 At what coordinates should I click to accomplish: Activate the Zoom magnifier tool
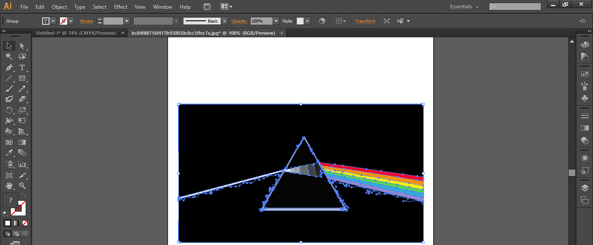click(22, 186)
